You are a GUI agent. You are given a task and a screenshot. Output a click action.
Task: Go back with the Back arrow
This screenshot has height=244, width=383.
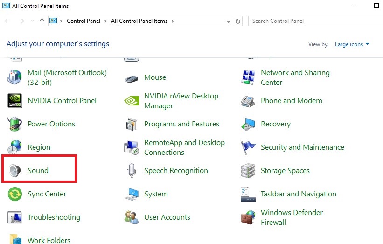(x=8, y=21)
